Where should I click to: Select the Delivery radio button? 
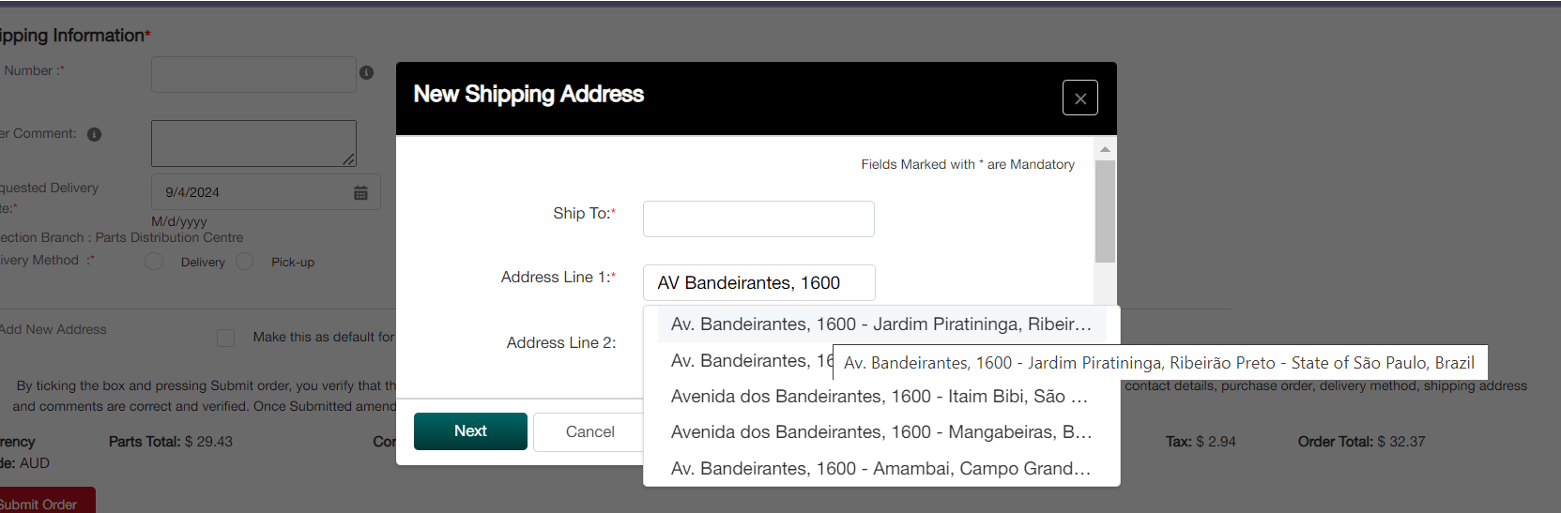[x=155, y=262]
